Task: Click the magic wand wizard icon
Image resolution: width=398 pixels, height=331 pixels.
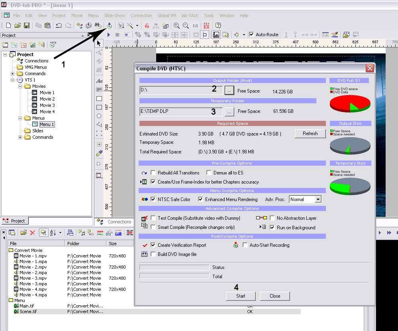Action: (x=130, y=25)
